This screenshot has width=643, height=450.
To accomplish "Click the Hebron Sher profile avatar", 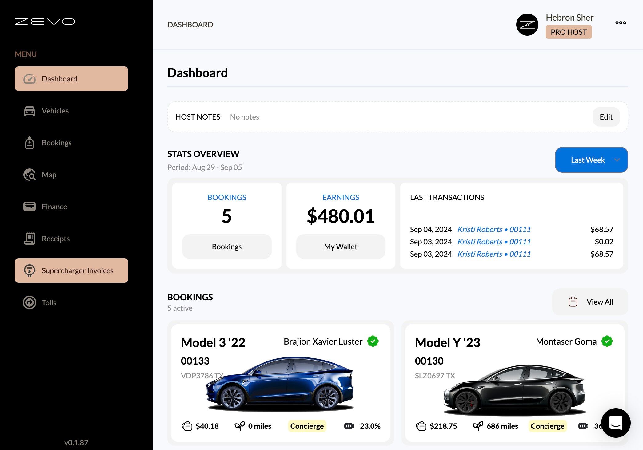I will tap(527, 25).
